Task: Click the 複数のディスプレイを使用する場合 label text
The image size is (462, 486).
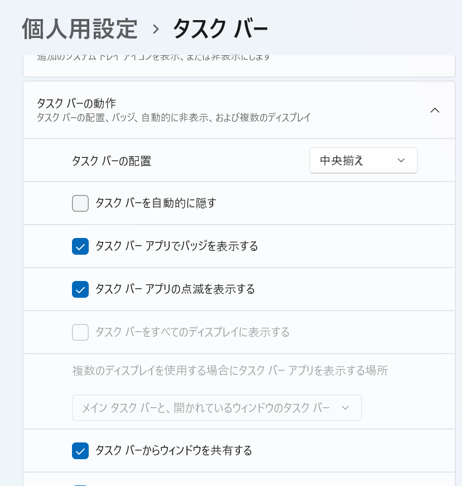Action: [x=230, y=370]
